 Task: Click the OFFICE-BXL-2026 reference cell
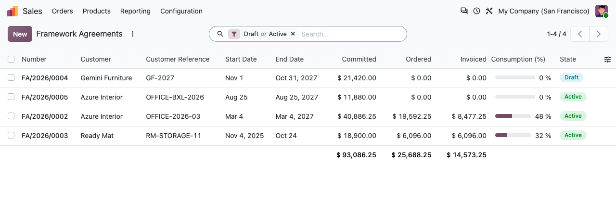pos(175,97)
